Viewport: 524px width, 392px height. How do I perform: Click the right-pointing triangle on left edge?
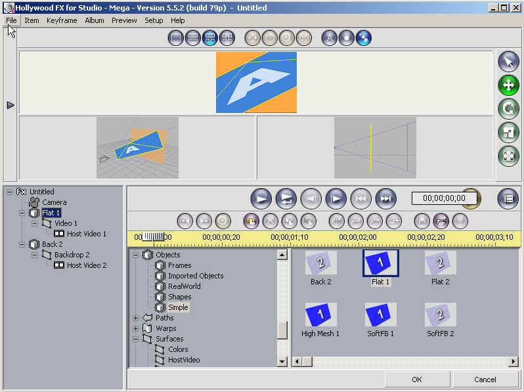(11, 106)
